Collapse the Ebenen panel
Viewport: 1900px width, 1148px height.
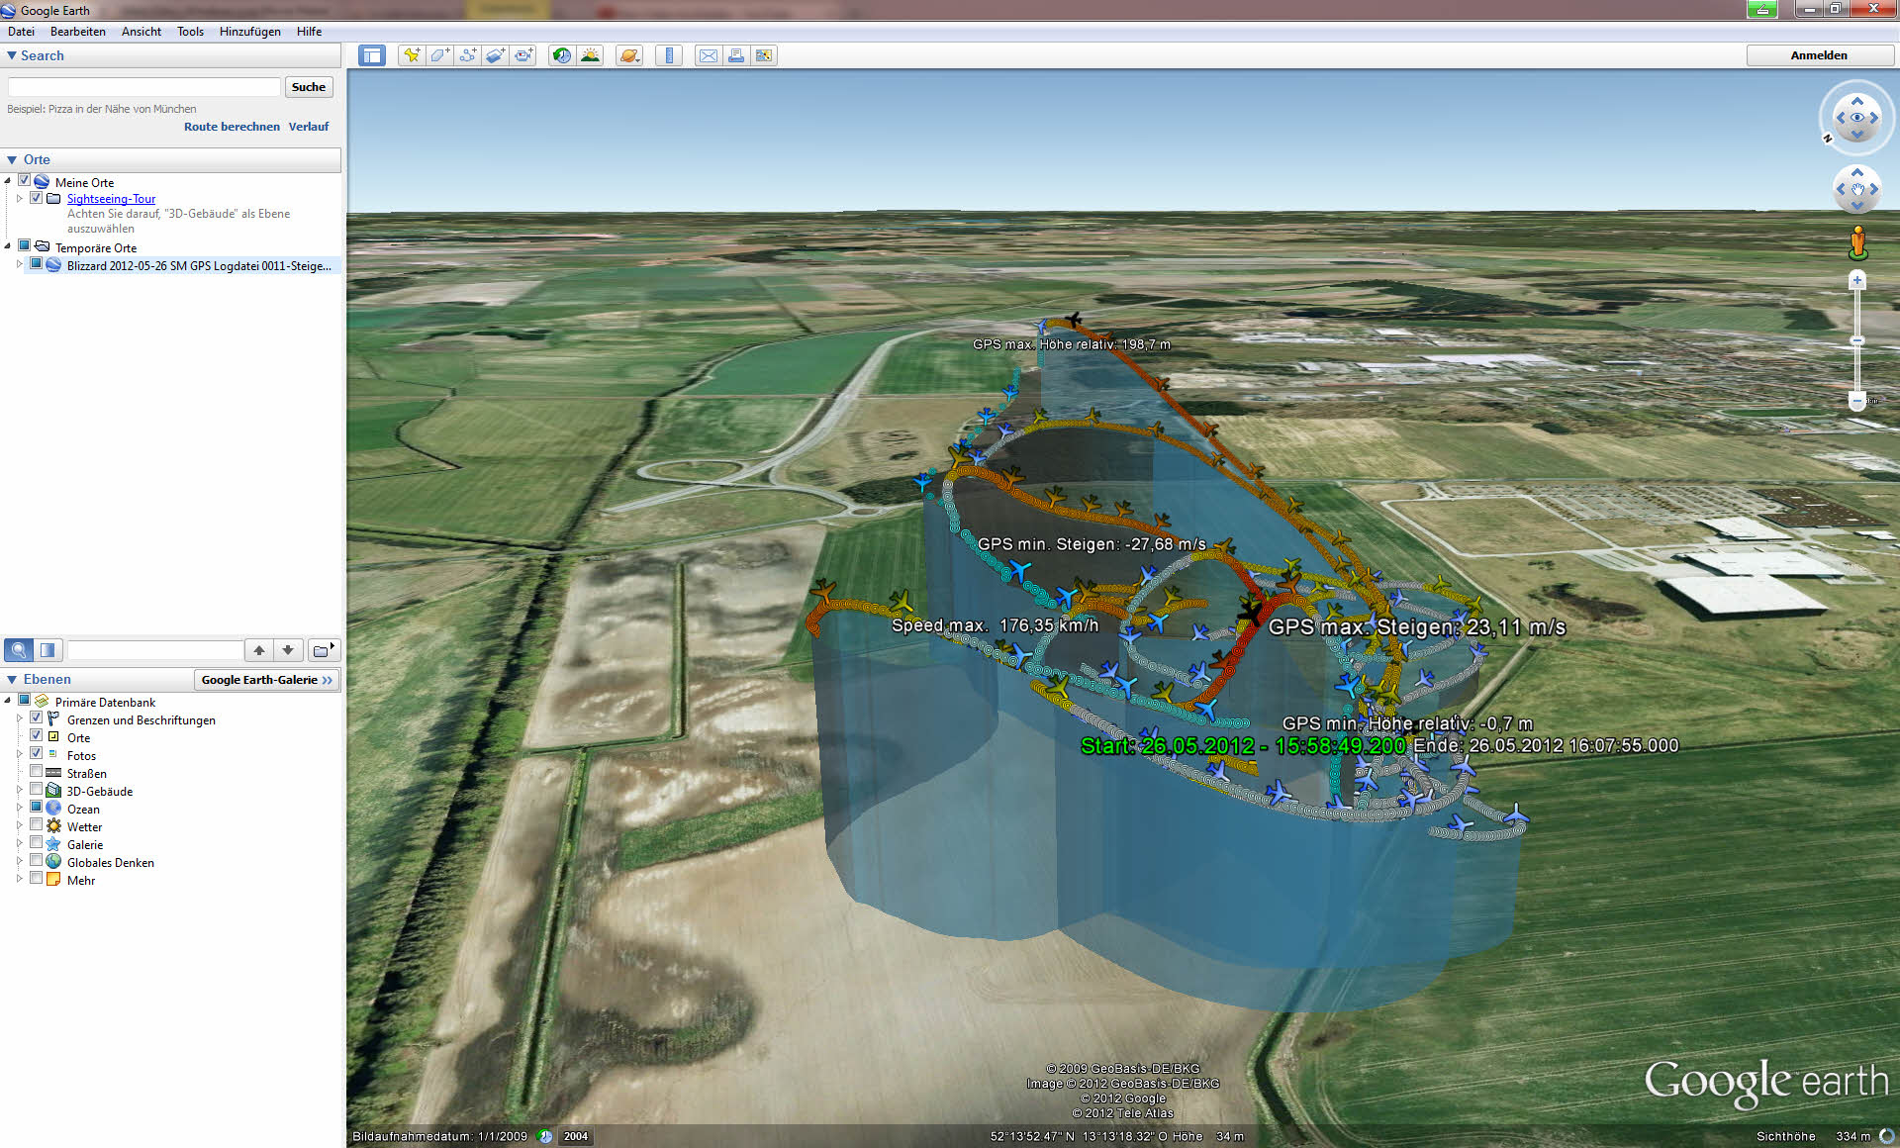[12, 679]
